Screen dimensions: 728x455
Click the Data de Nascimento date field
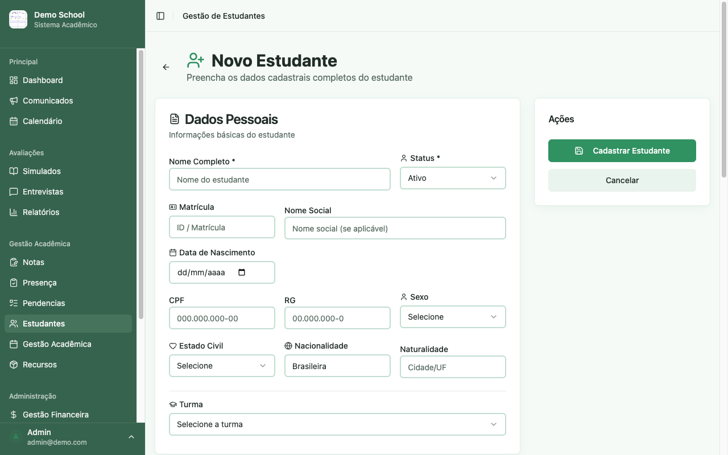point(222,272)
